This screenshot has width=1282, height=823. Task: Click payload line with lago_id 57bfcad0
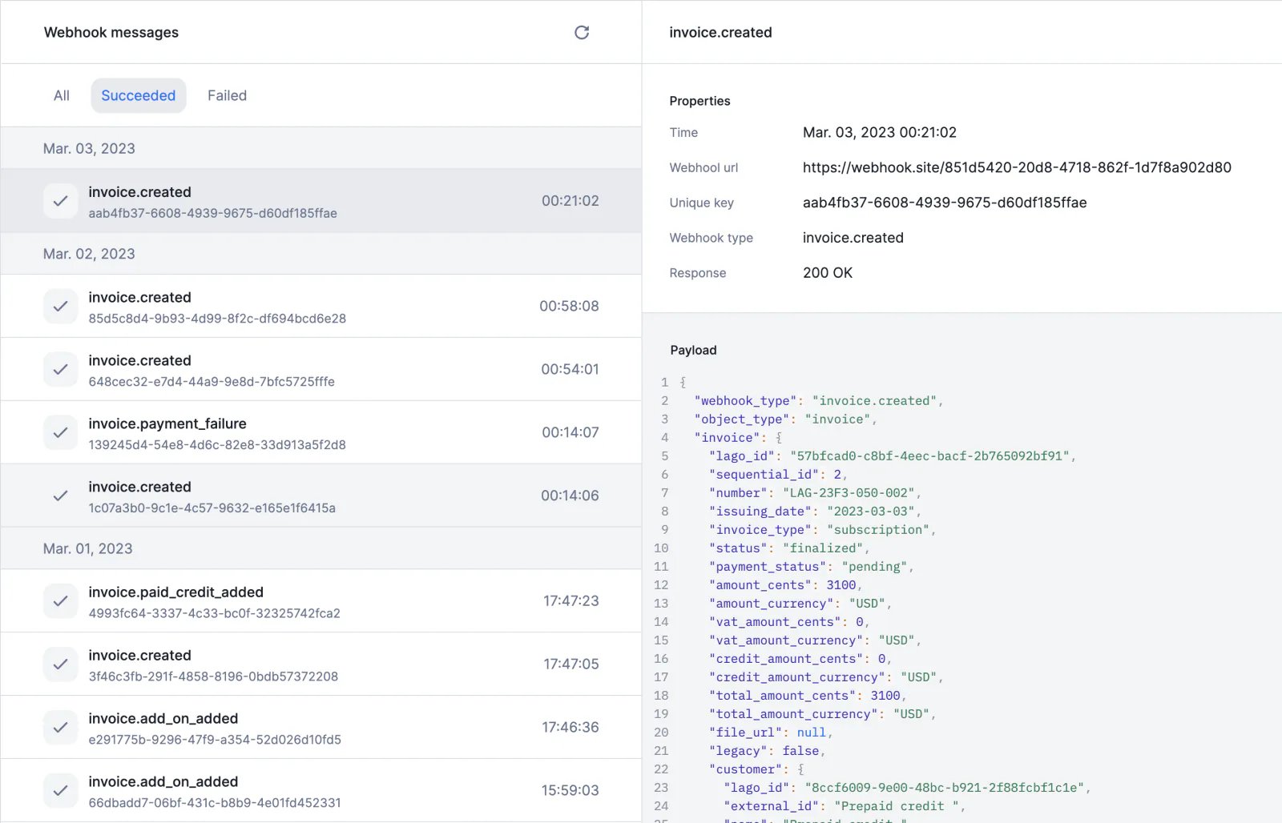click(x=892, y=456)
